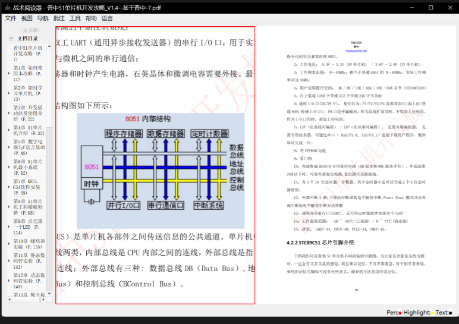Open the 视图 menu
The height and width of the screenshot is (324, 459).
point(27,18)
